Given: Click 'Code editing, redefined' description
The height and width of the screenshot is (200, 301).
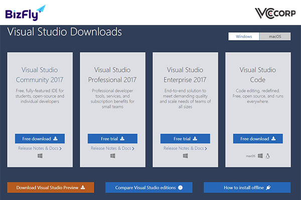Looking at the screenshot, I should 258,96.
